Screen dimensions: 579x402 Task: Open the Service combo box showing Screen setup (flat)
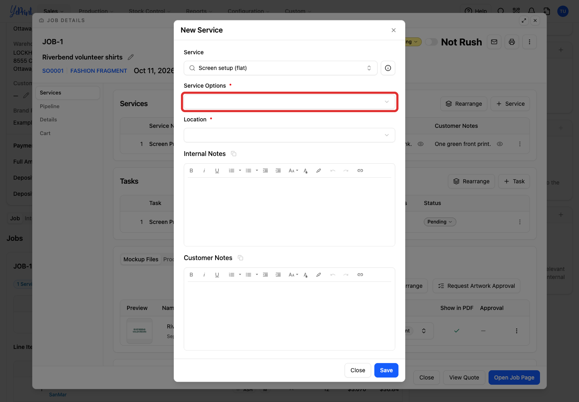tap(281, 68)
